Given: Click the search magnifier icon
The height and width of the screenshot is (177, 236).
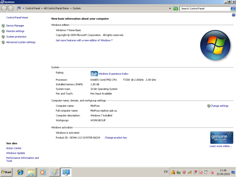Looking at the screenshot, I should point(233,9).
